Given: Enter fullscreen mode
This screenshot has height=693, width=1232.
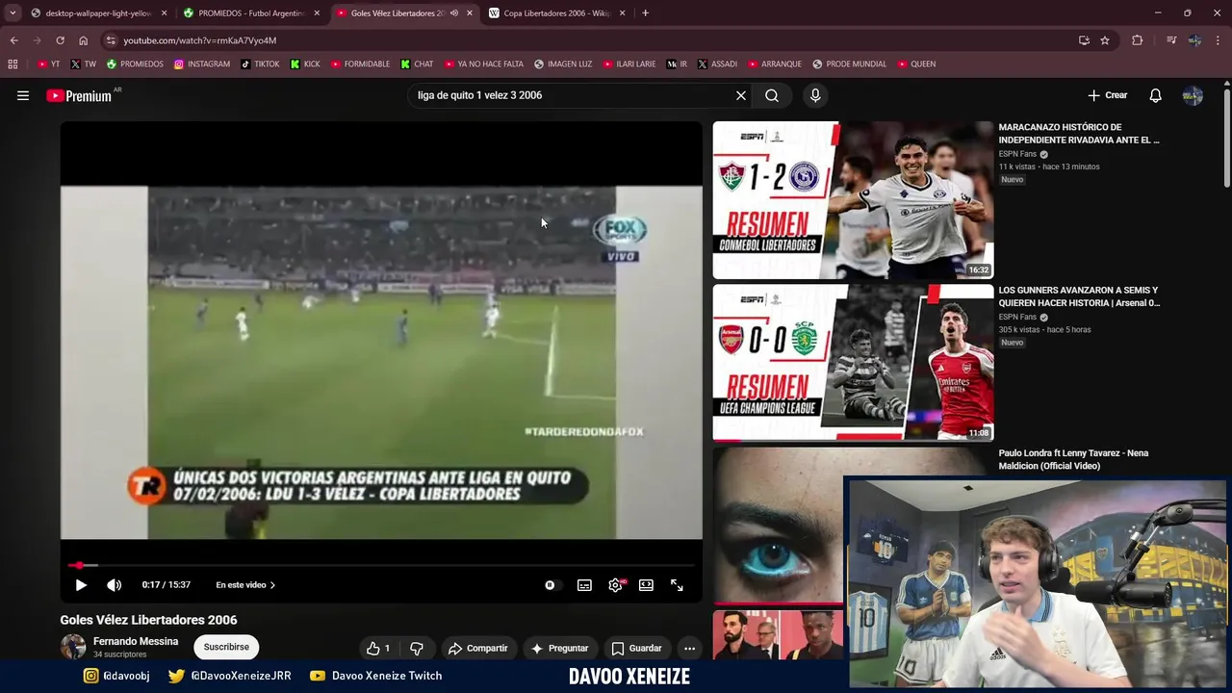Looking at the screenshot, I should coord(677,585).
